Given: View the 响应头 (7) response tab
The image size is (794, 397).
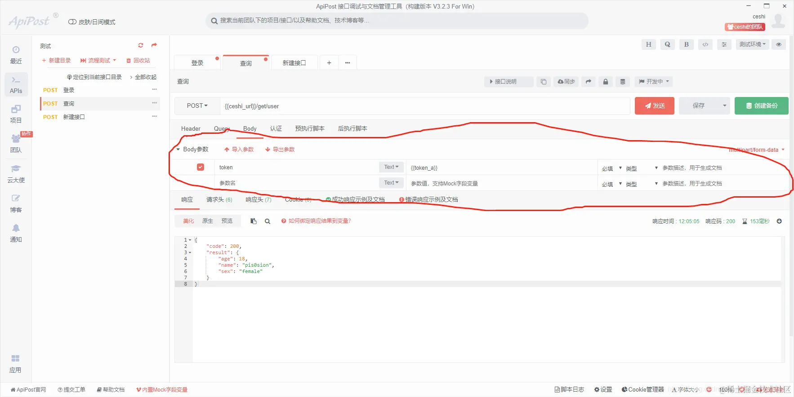Looking at the screenshot, I should coord(259,200).
